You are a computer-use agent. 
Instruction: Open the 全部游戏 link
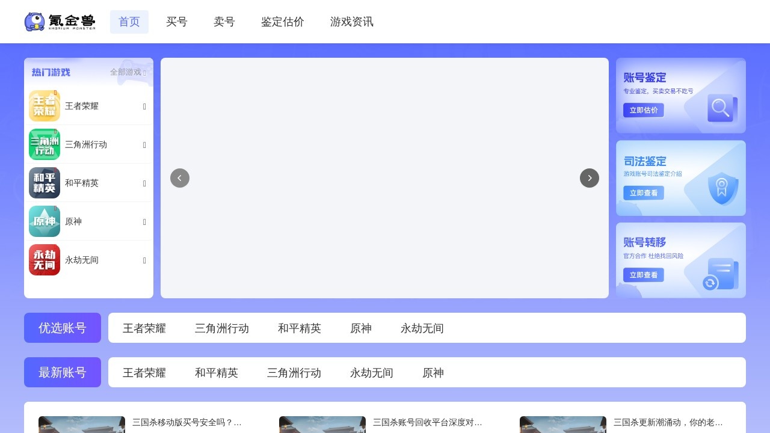click(x=124, y=72)
